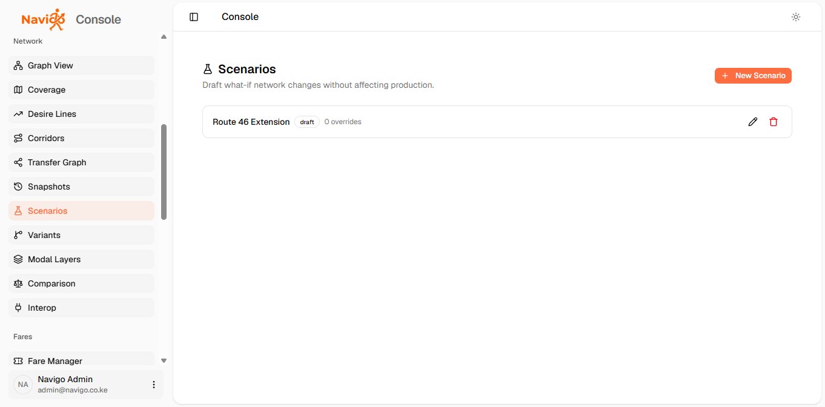Open the Corridors menu item
The height and width of the screenshot is (407, 825).
click(x=81, y=138)
